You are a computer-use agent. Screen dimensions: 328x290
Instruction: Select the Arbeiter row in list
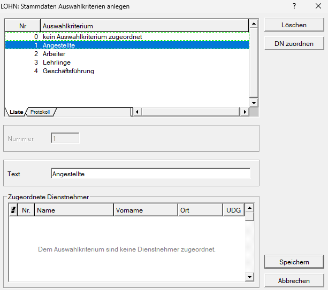coord(54,54)
